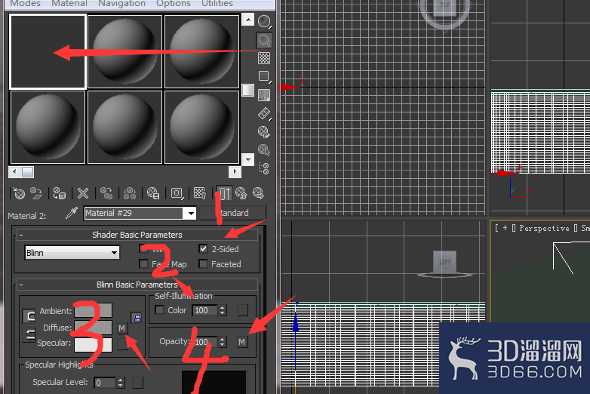This screenshot has width=590, height=394.
Task: Click the Make Unique icon
Action: 130,193
